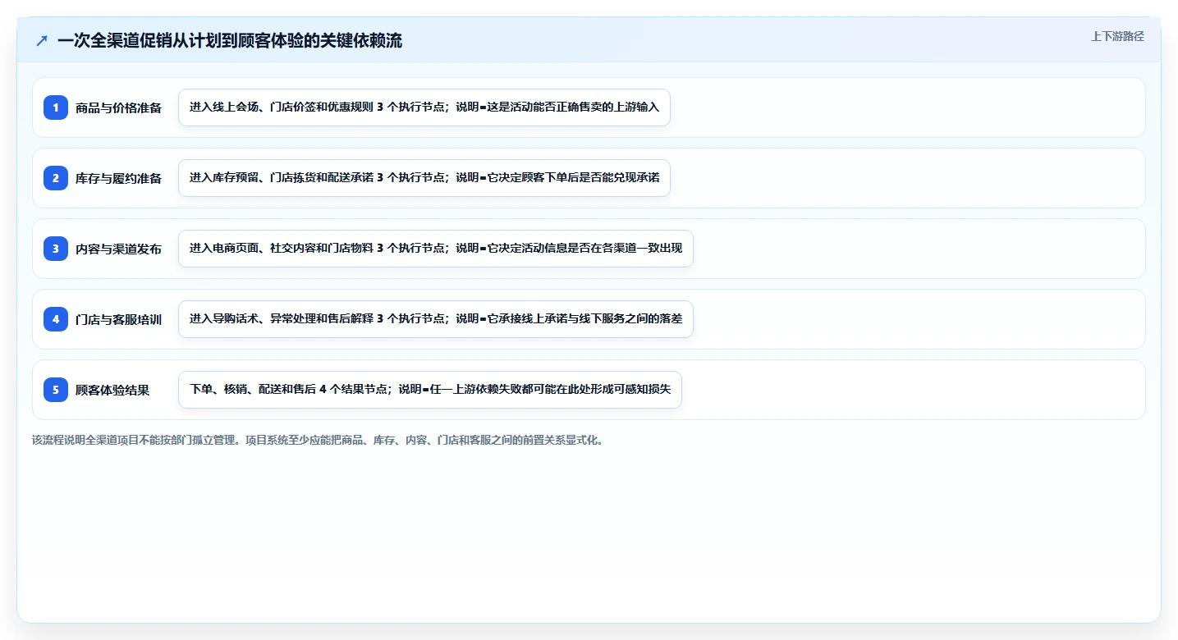Select step badge number 2

tap(56, 178)
